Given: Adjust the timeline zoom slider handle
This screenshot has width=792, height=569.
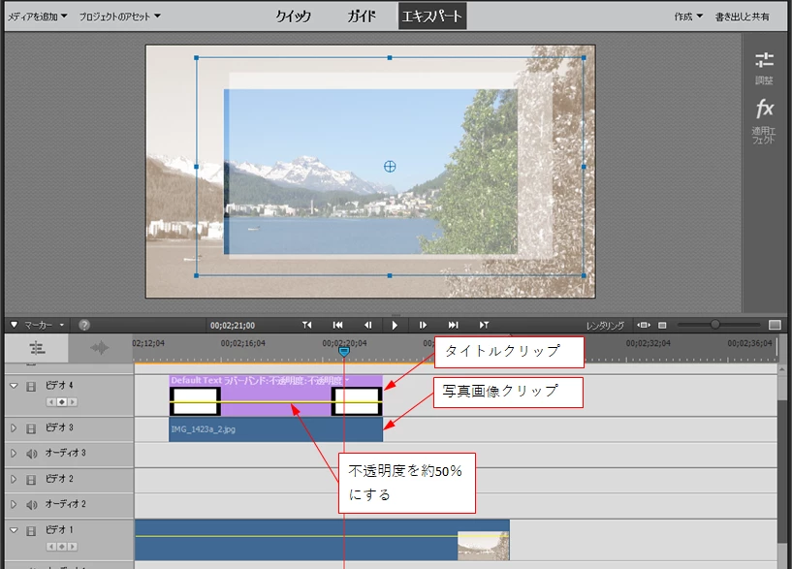Looking at the screenshot, I should [x=714, y=325].
